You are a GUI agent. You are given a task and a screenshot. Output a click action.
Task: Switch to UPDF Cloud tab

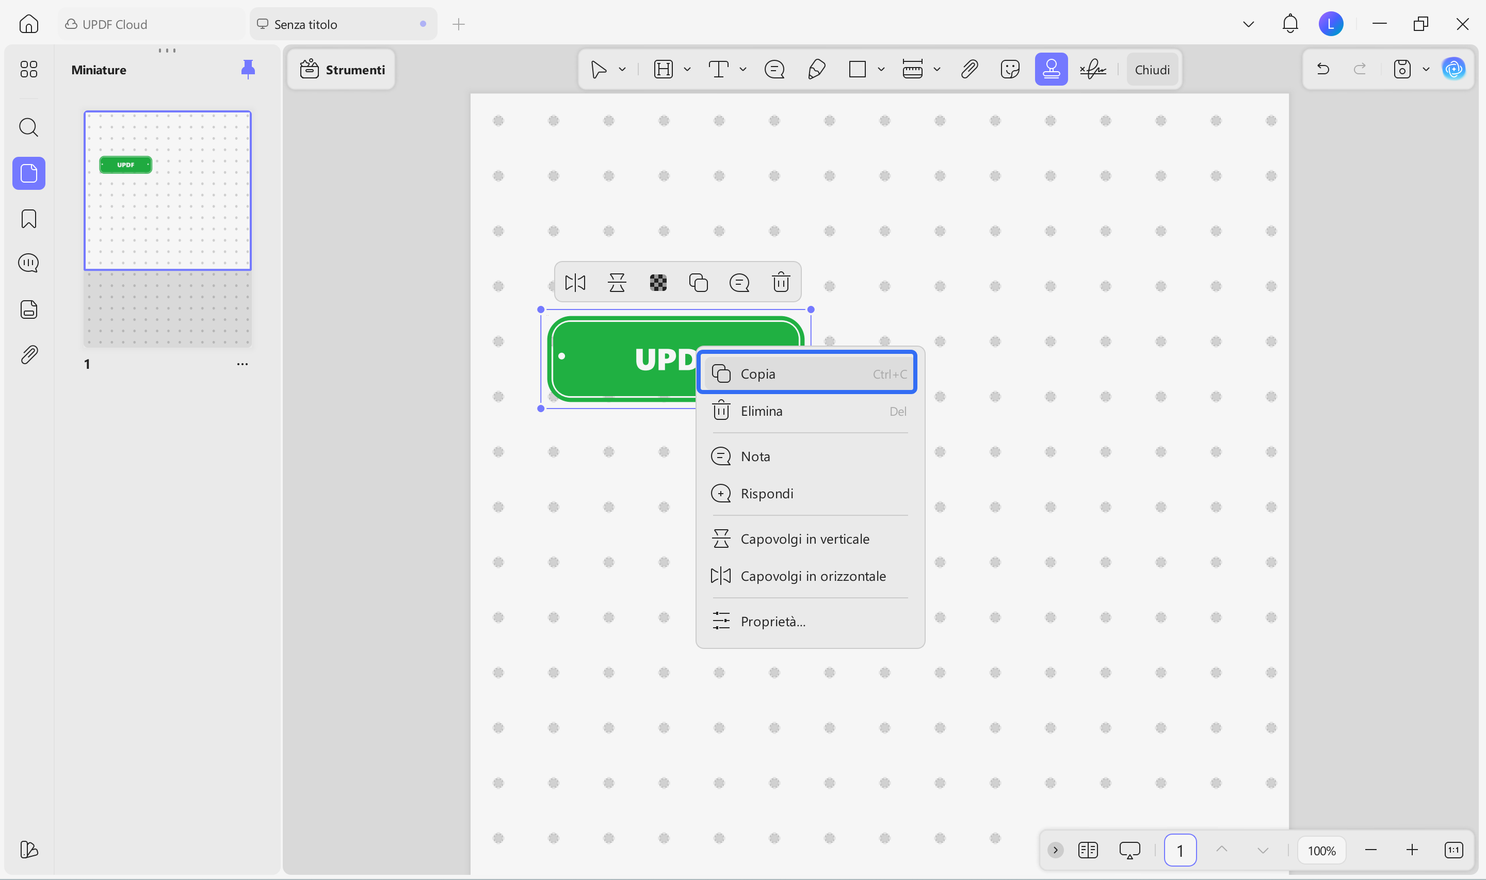(151, 24)
